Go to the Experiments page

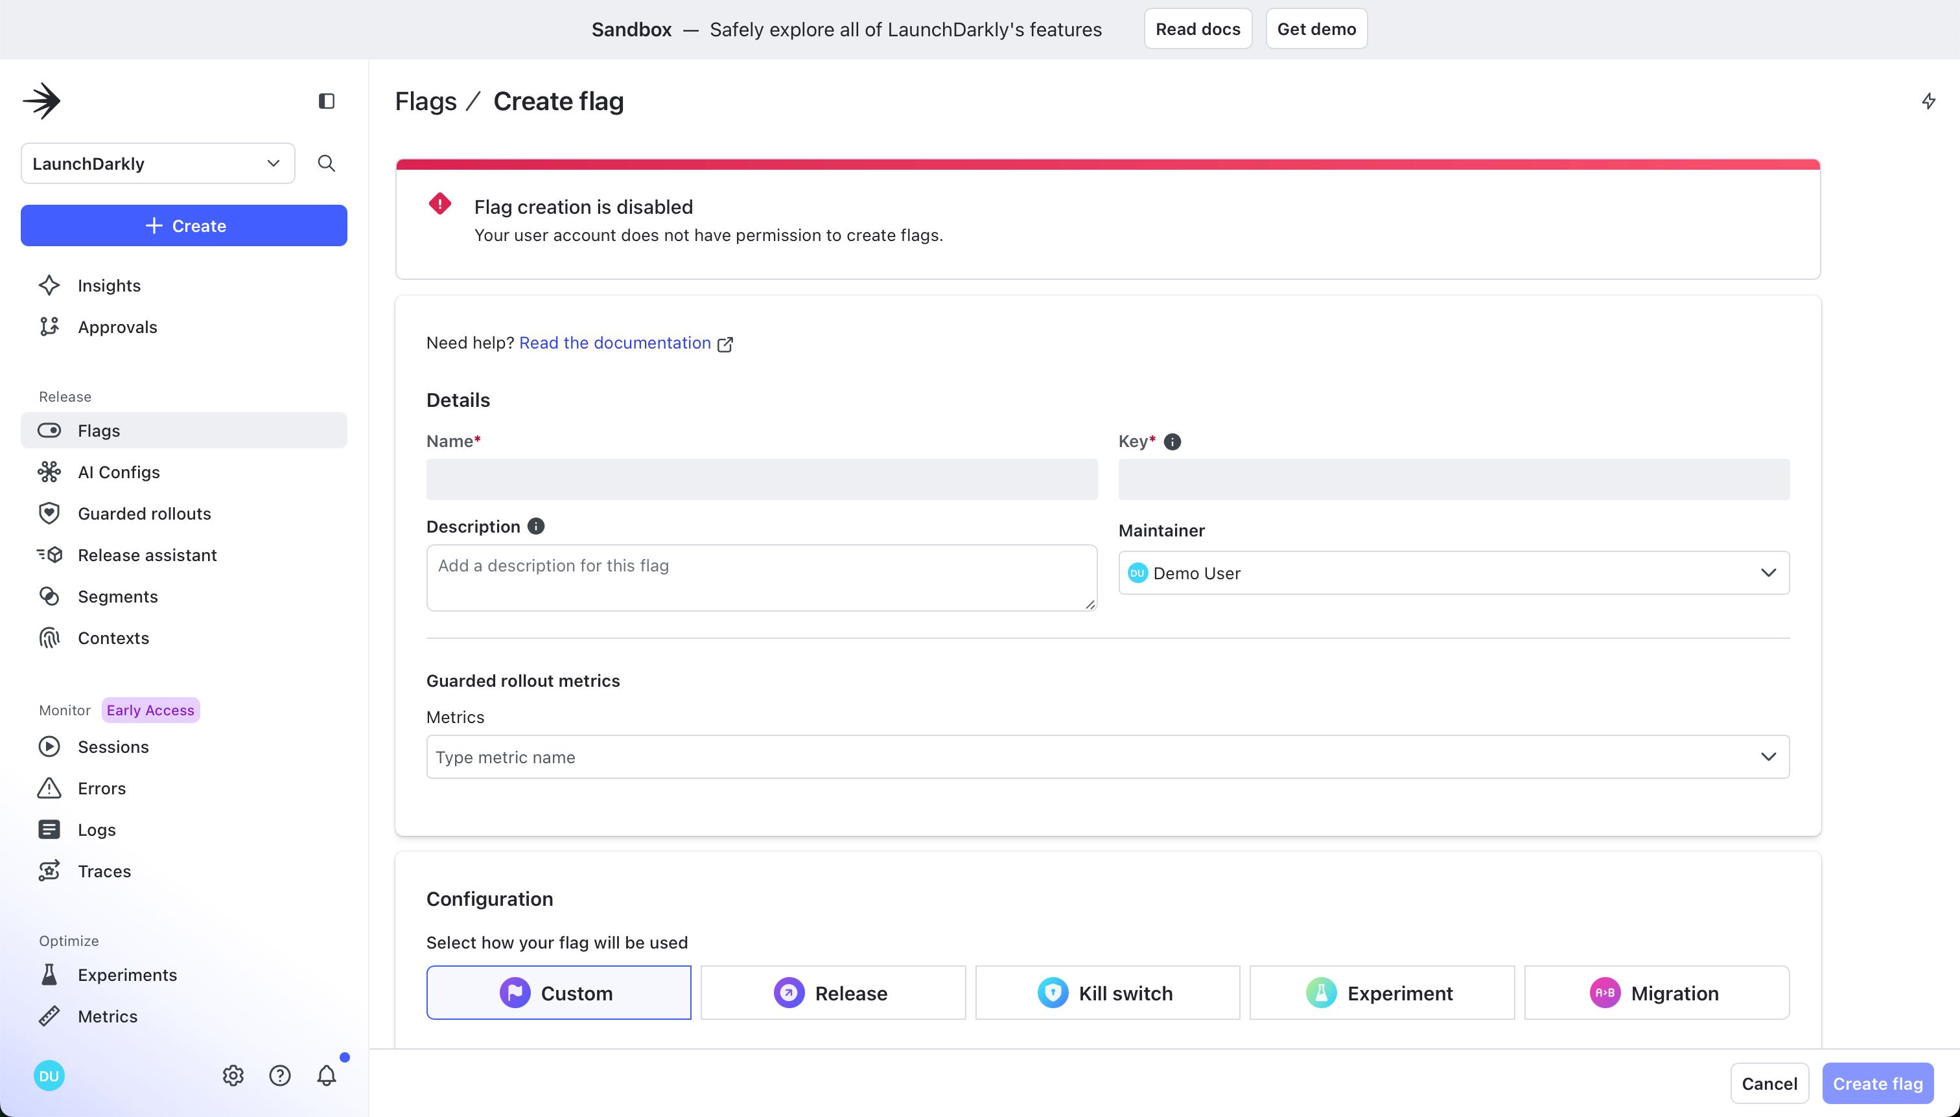184,974
